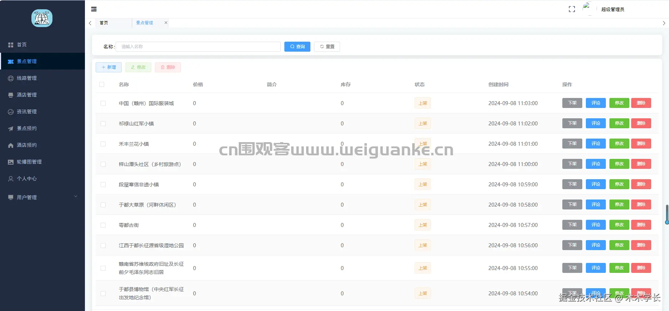Check the box for 祁禄山红军小镇
The image size is (669, 311).
[103, 124]
